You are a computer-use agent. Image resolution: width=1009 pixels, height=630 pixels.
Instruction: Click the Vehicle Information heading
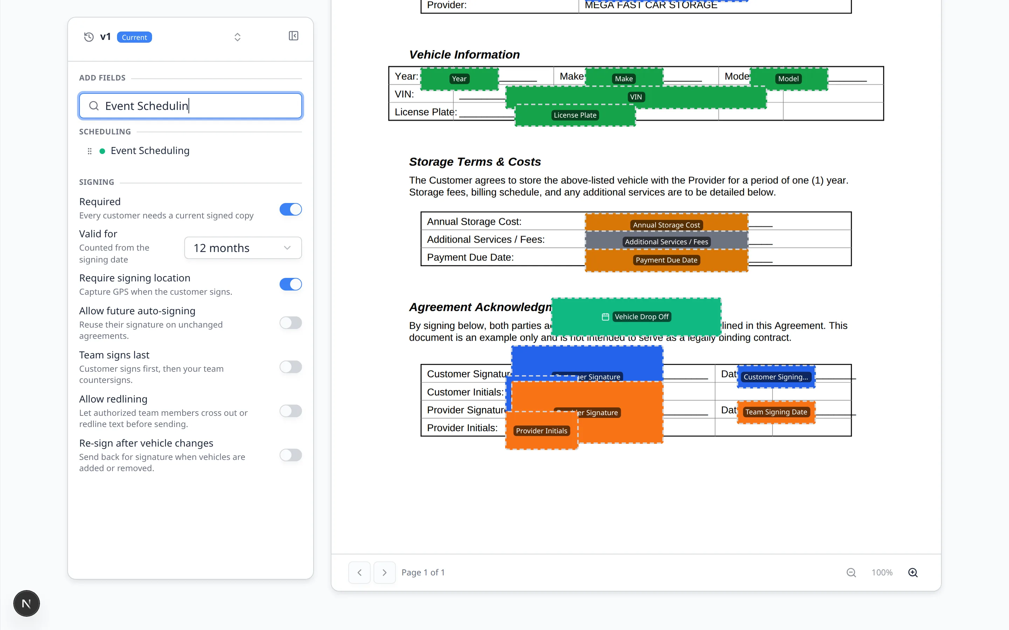(x=464, y=55)
